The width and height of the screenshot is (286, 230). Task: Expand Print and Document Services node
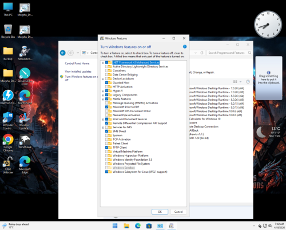click(x=103, y=119)
